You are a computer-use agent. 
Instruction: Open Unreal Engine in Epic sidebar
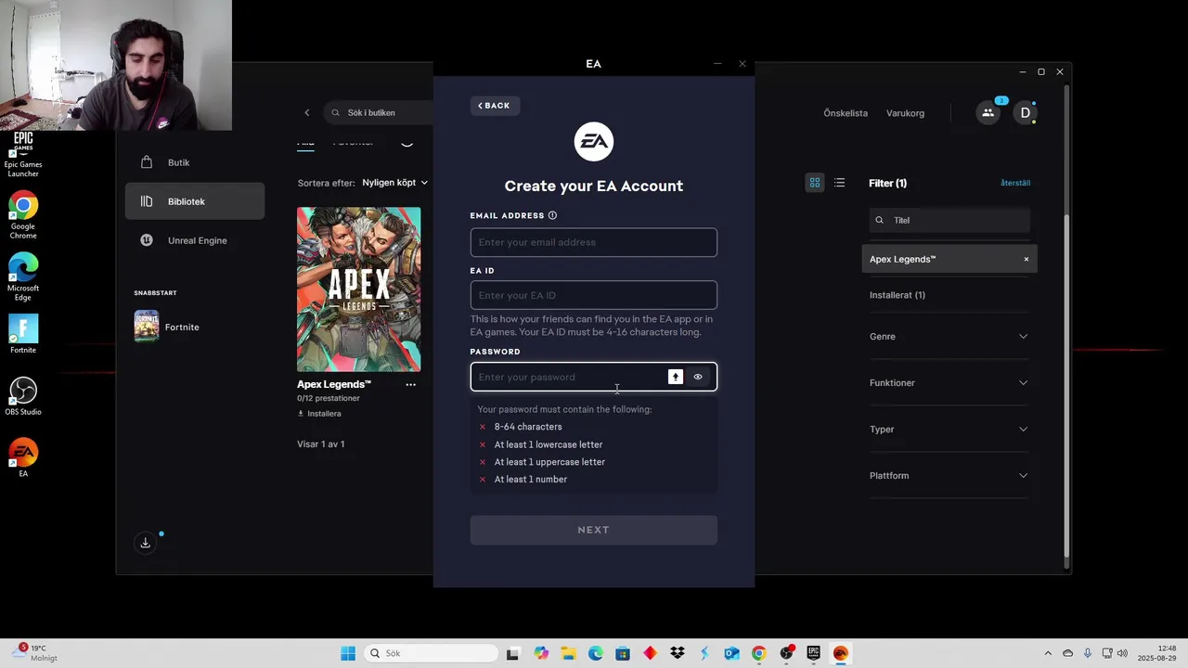(195, 240)
